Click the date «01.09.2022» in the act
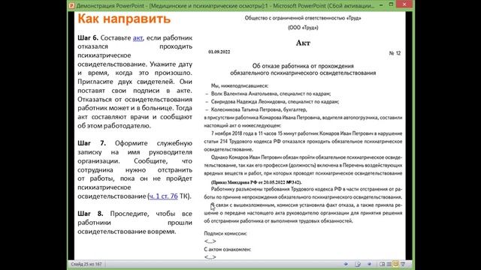Screen dimensions: 481x270 click(219, 52)
